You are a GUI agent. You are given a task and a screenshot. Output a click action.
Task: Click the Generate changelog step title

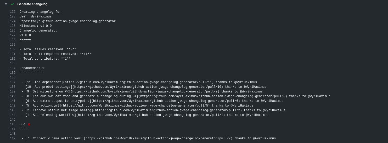[32, 4]
